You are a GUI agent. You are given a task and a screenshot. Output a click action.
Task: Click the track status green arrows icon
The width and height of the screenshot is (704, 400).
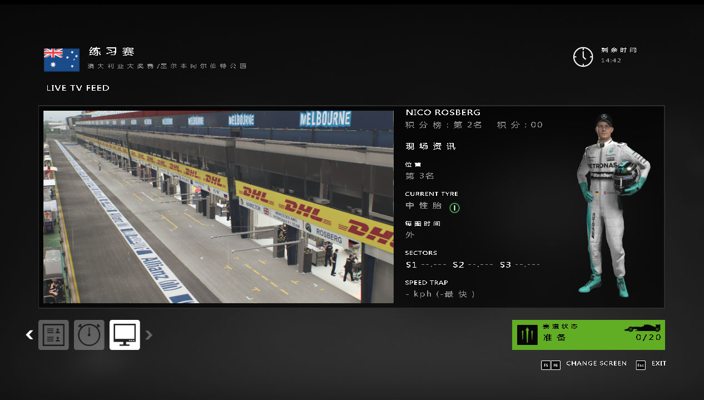527,335
